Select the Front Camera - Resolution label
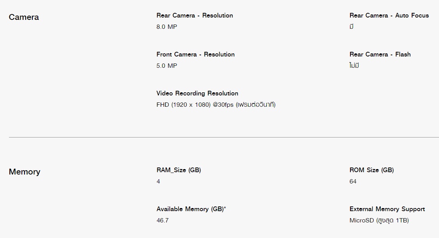439x238 pixels. click(196, 55)
